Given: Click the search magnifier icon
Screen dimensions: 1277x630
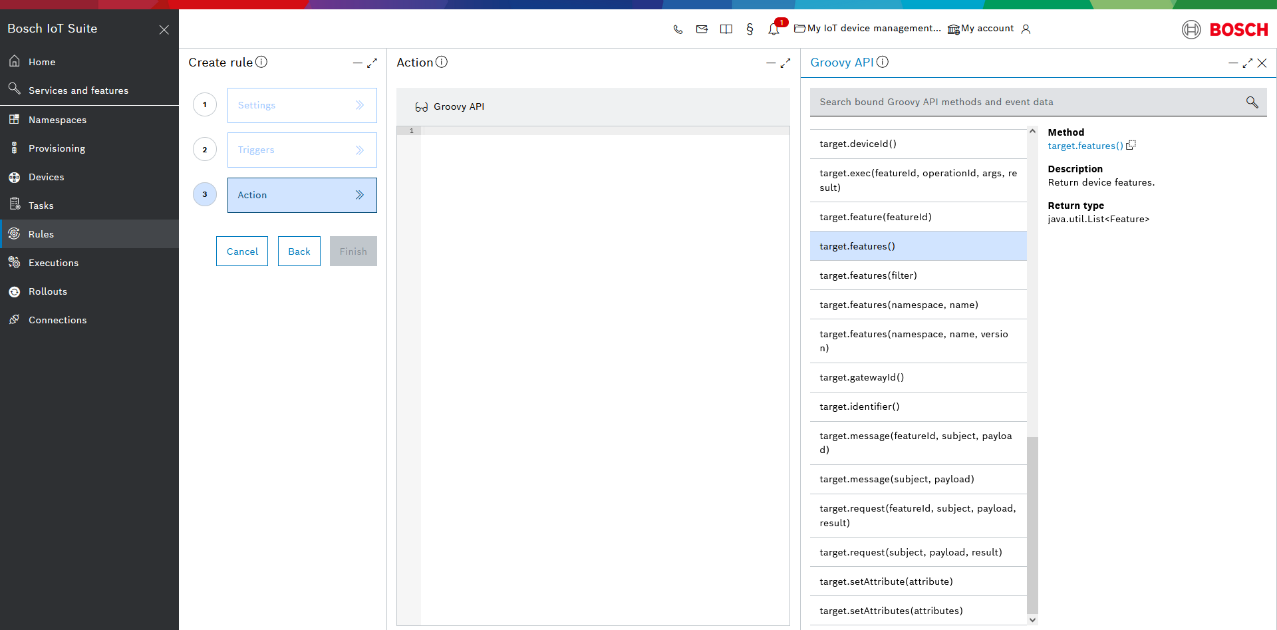Looking at the screenshot, I should (1252, 102).
